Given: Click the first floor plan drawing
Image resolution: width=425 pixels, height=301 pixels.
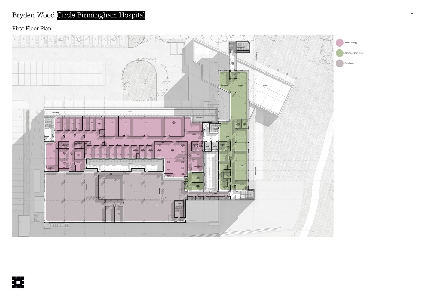Looking at the screenshot, I should 173,136.
